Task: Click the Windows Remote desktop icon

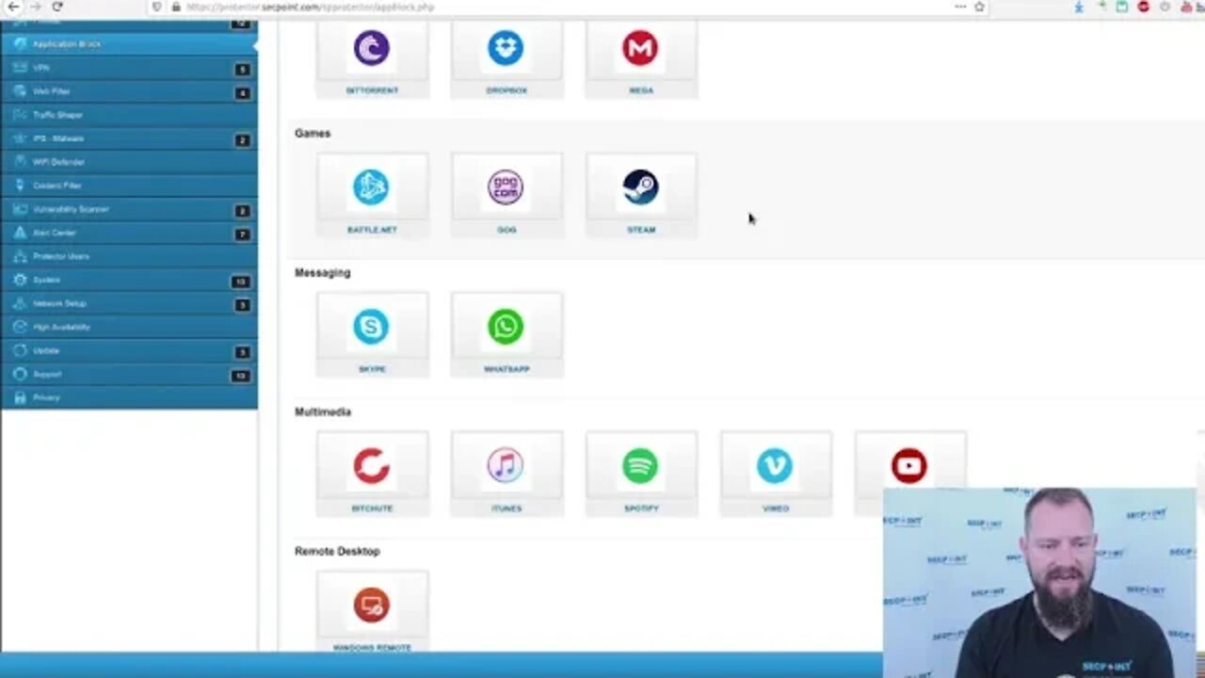Action: (x=371, y=605)
